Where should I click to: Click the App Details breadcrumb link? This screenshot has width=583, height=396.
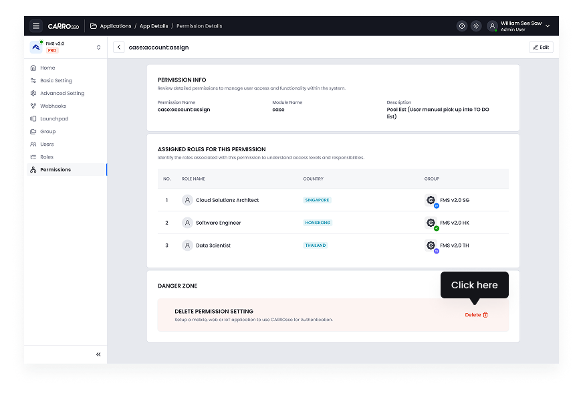(x=154, y=26)
